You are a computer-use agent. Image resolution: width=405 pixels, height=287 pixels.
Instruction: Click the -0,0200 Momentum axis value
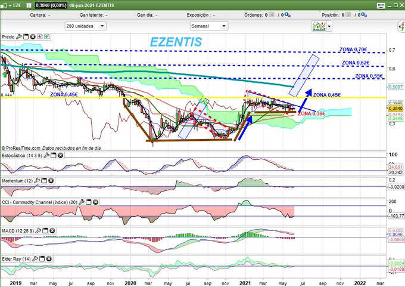pos(396,187)
